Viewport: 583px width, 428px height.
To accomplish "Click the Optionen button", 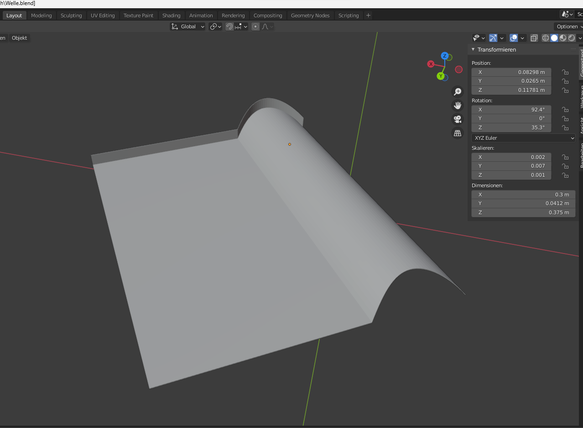I will pyautogui.click(x=568, y=26).
